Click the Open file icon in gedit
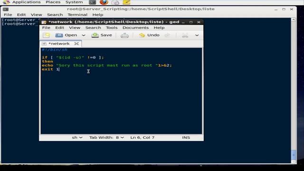Viewport: 304px width, 171px height. (x=59, y=35)
